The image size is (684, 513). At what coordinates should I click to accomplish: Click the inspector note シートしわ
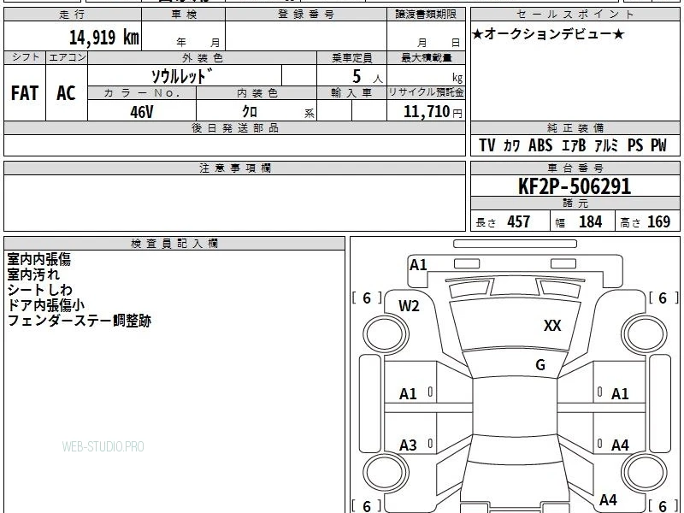click(39, 290)
